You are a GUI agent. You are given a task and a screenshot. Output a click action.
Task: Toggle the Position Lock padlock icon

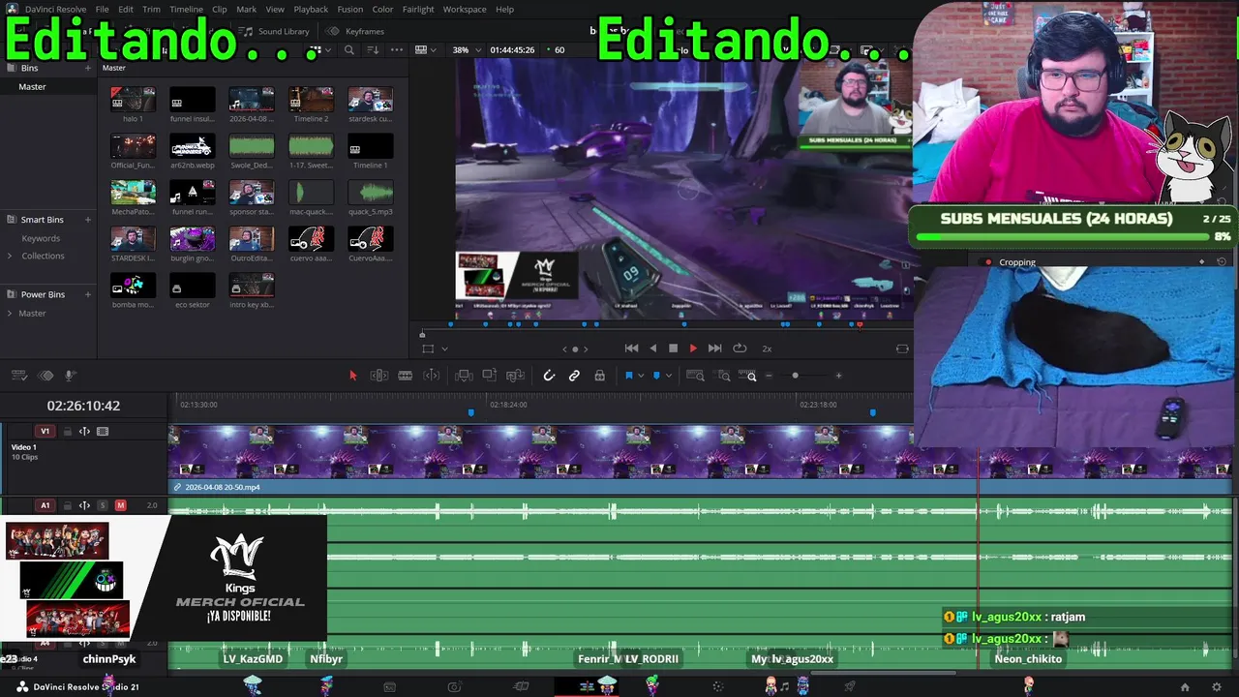tap(600, 376)
